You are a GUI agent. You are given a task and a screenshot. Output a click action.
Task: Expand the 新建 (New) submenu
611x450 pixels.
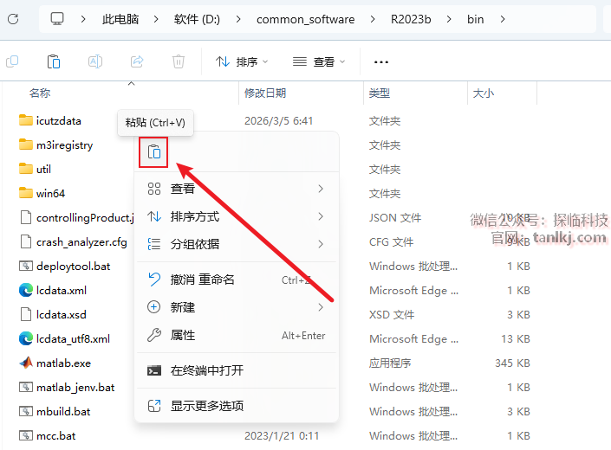tap(236, 307)
